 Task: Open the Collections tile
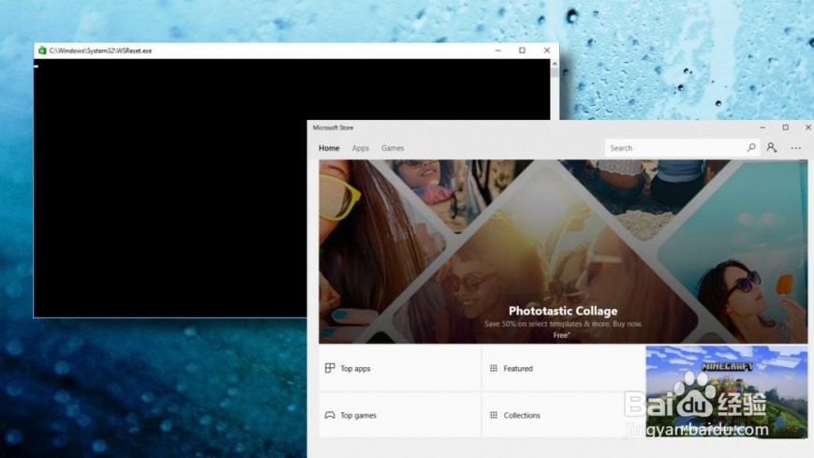click(x=563, y=415)
